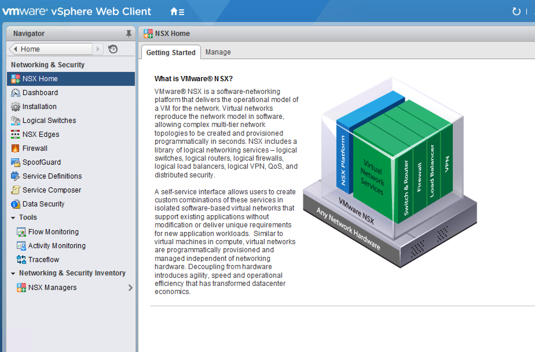This screenshot has width=535, height=352.
Task: Click the Data Security icon
Action: point(16,204)
